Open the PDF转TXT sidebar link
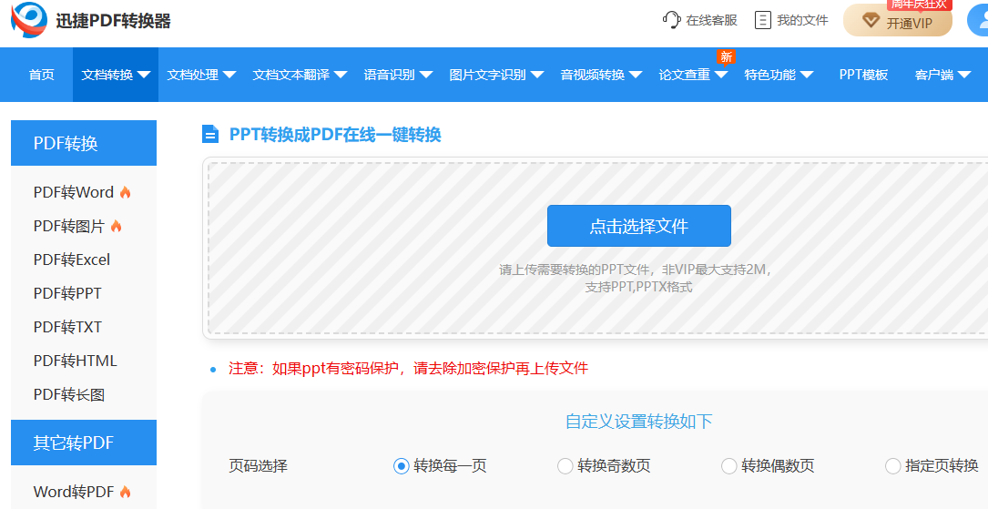 (67, 327)
